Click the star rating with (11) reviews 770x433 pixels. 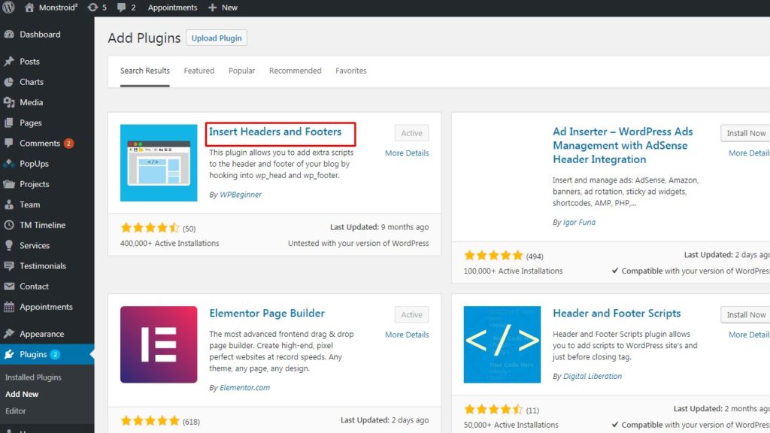coord(493,410)
